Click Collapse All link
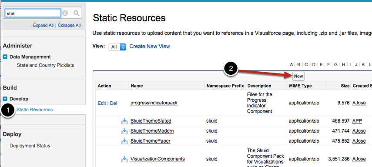Image resolution: width=372 pixels, height=167 pixels. (69, 25)
